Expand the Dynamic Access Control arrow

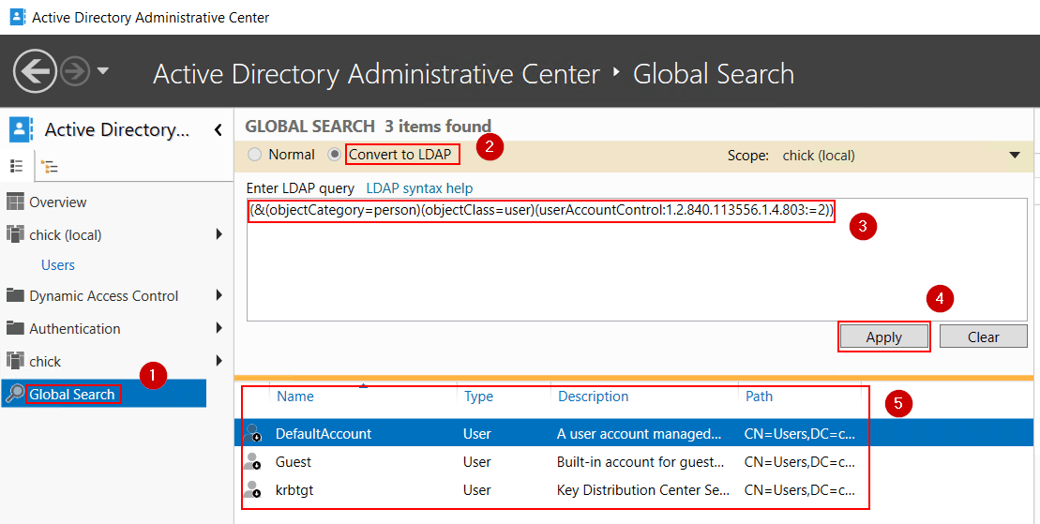point(219,295)
